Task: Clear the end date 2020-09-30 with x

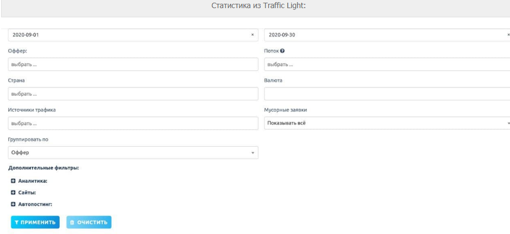Action: [x=508, y=35]
